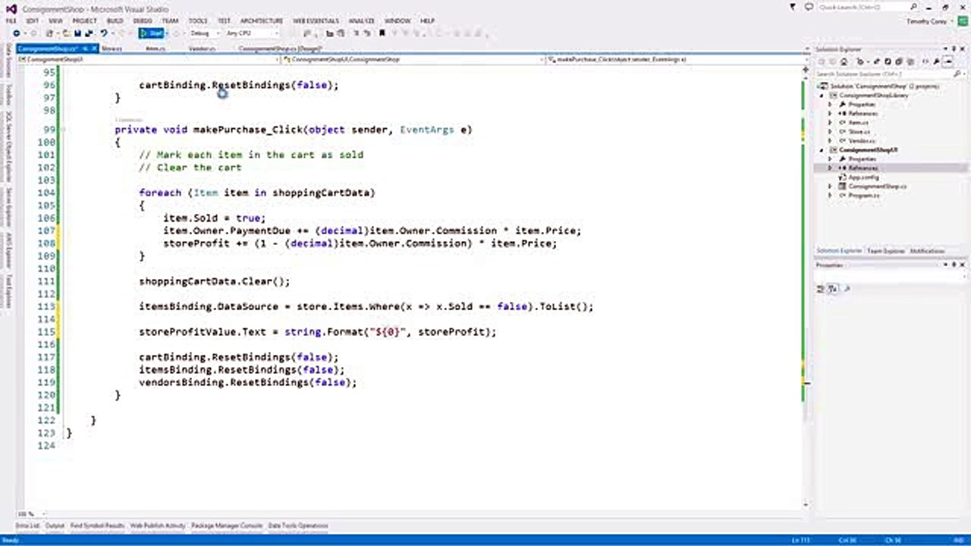Open Web Publish Activity tab

point(158,525)
